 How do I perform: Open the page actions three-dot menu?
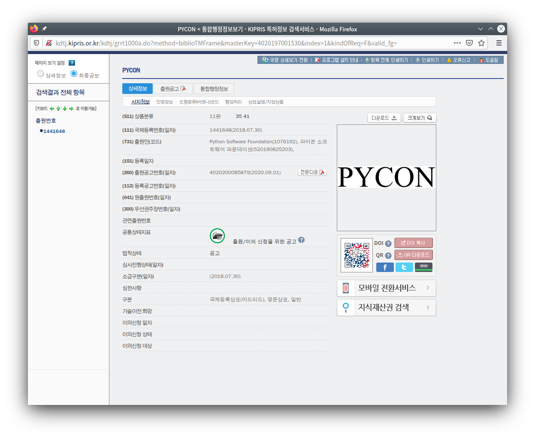[x=457, y=43]
